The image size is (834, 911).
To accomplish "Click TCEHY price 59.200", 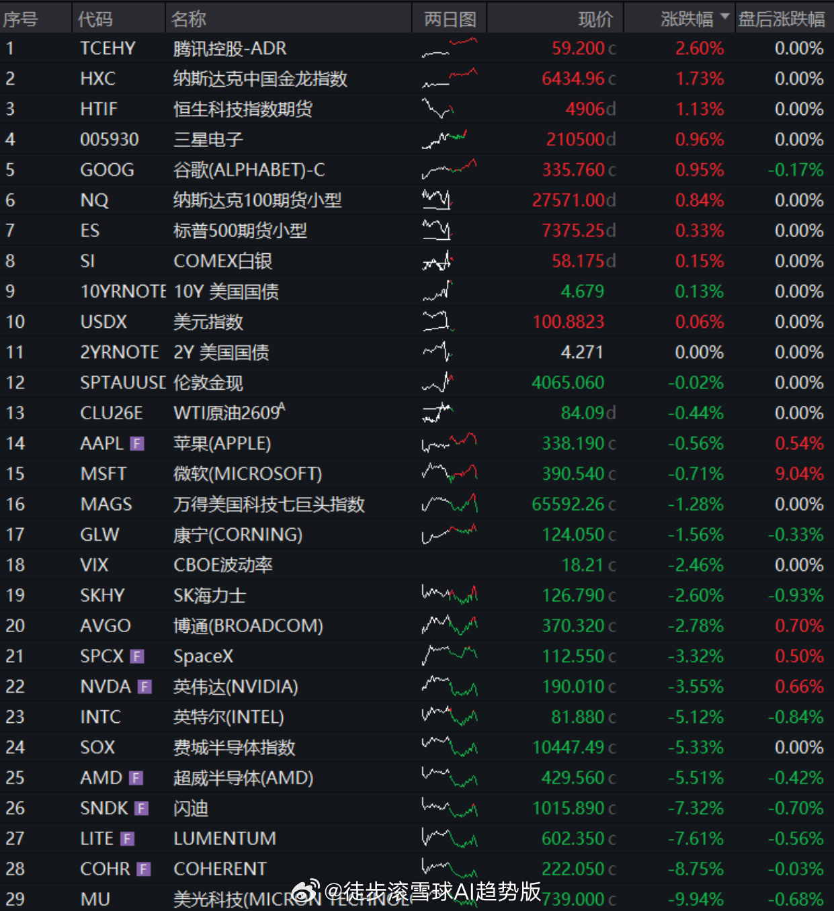I will (578, 48).
